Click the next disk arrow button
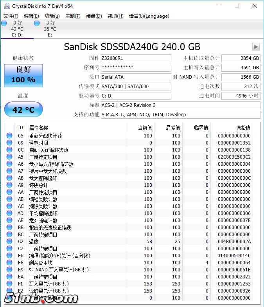This screenshot has width=264, height=307. pyautogui.click(x=256, y=47)
